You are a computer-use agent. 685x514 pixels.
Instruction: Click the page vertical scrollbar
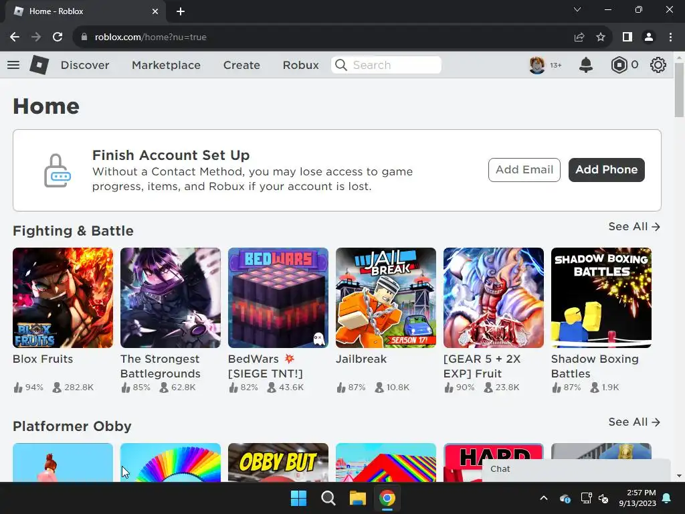point(679,90)
